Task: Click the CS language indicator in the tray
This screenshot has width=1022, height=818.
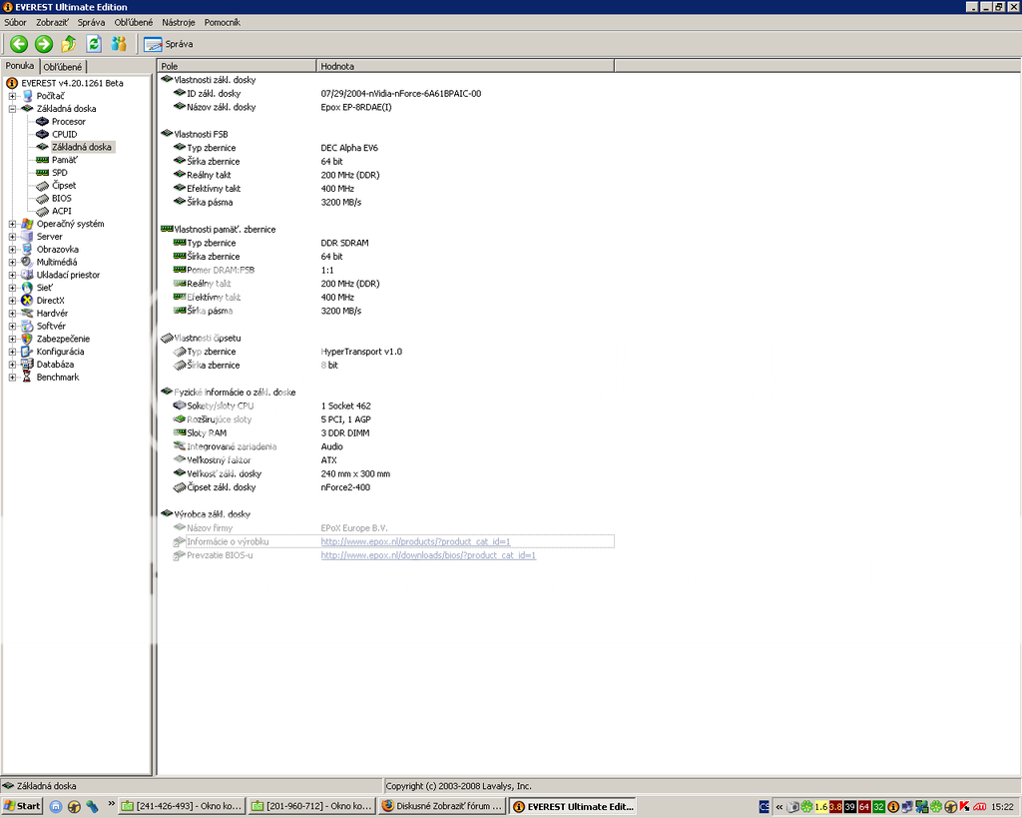Action: click(764, 807)
